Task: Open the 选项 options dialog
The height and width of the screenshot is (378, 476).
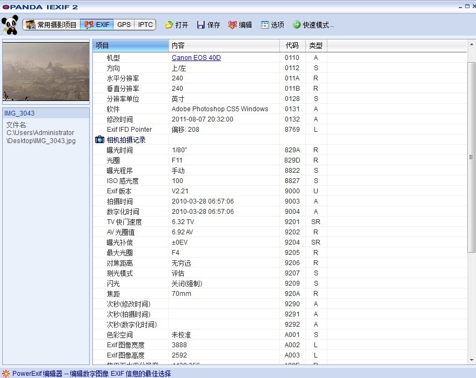Action: tap(272, 25)
